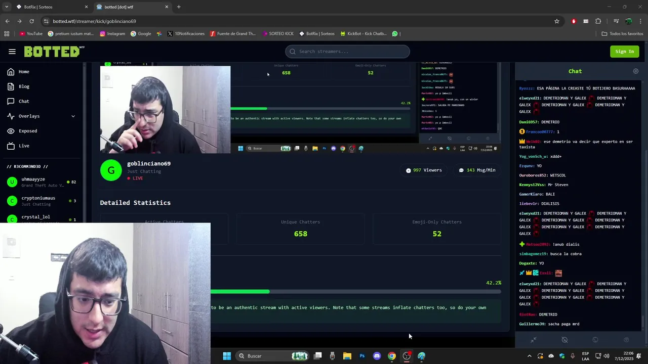Open the Todos los favoritos folder
Viewport: 648px width, 364px height.
622,34
